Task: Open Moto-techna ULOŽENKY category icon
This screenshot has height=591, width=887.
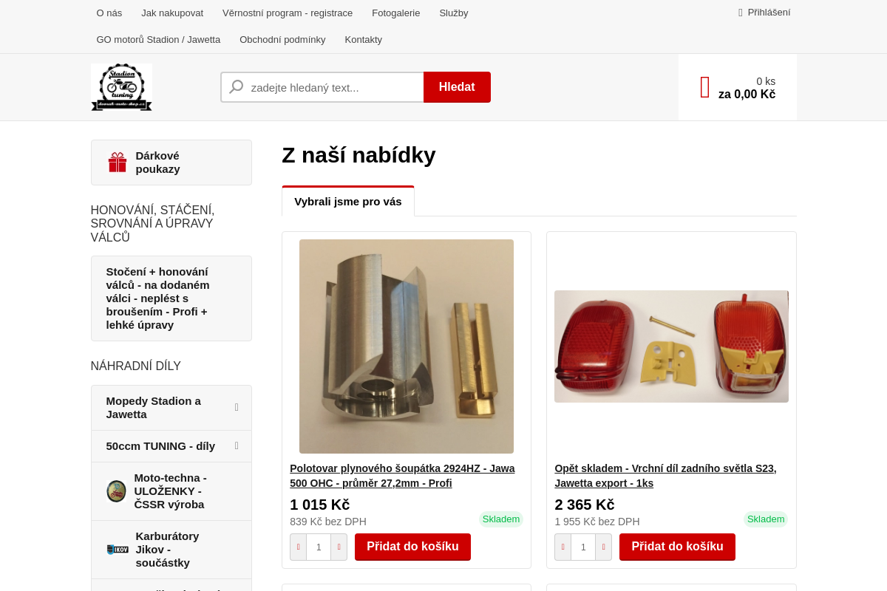Action: (x=116, y=491)
